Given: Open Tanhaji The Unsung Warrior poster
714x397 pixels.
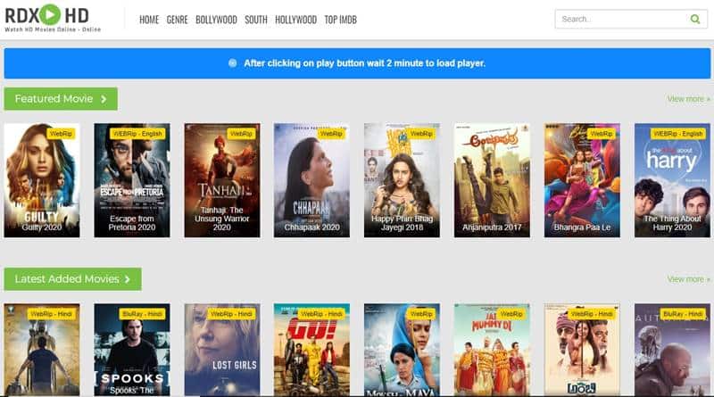Looking at the screenshot, I should point(222,180).
